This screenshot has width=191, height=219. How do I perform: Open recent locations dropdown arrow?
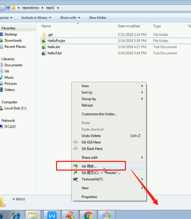8,8
